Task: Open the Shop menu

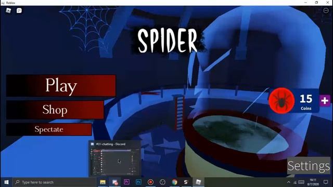Action: click(55, 110)
